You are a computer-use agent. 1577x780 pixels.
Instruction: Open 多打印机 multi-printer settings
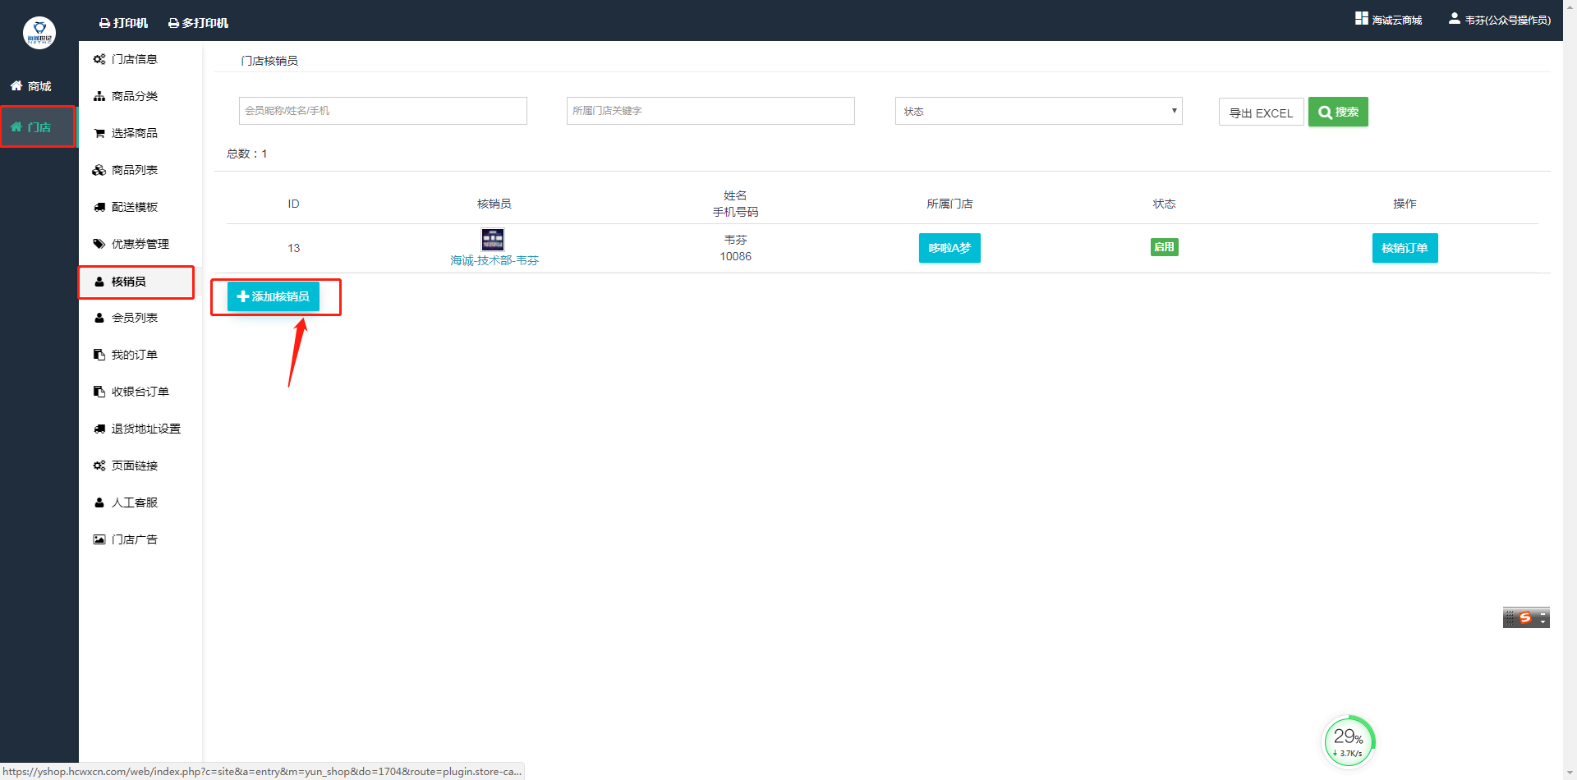click(x=198, y=23)
